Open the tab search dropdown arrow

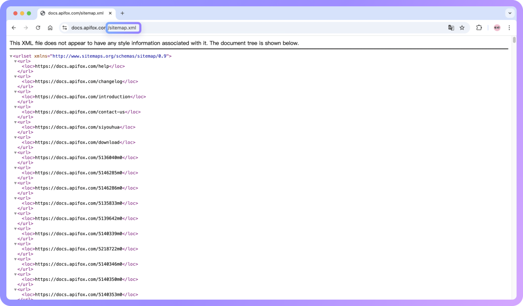509,13
